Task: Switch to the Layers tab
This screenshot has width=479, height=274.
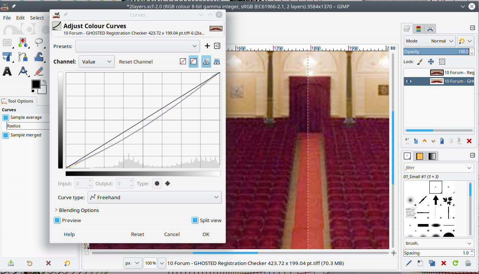Action: [407, 29]
